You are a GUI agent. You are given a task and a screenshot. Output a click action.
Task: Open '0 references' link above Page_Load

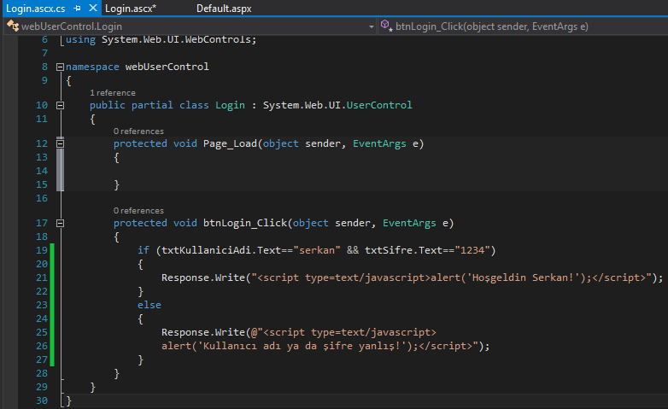138,131
